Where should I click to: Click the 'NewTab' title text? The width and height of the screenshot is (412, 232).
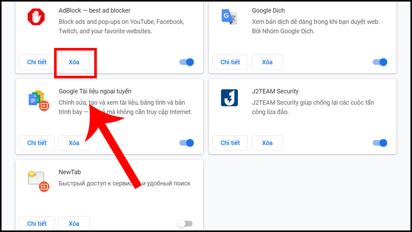pos(70,172)
